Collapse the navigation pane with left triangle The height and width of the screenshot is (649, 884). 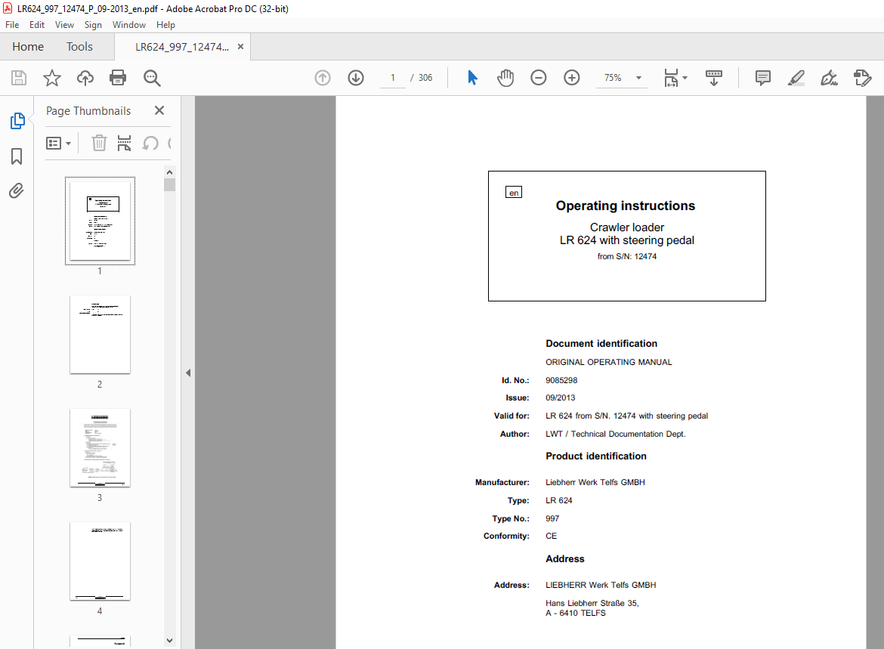pos(188,372)
